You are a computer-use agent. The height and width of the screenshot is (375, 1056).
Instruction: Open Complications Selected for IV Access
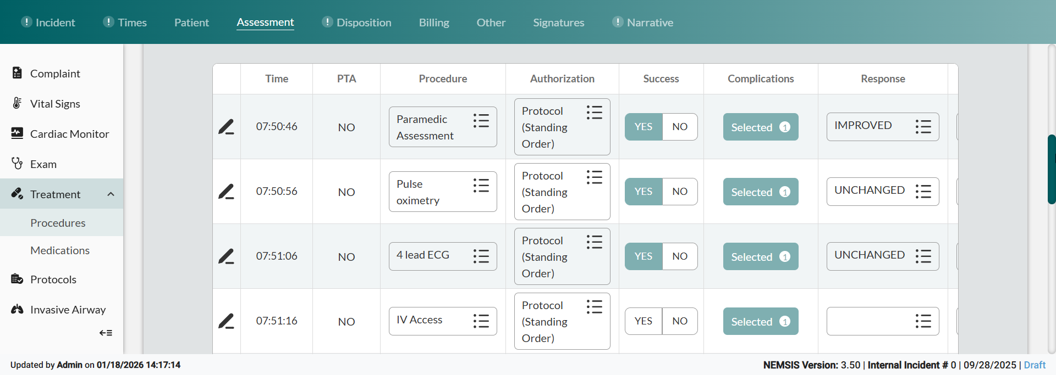point(761,321)
